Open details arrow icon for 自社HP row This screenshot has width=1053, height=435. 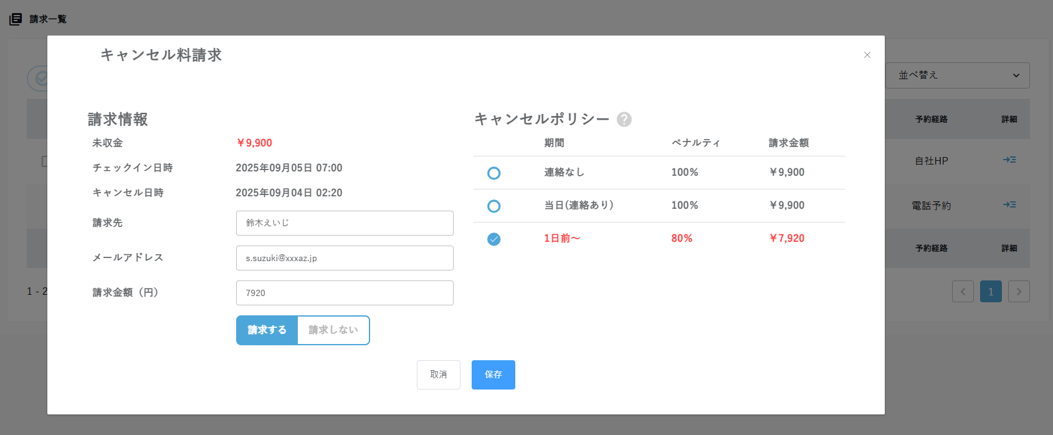tap(1009, 160)
